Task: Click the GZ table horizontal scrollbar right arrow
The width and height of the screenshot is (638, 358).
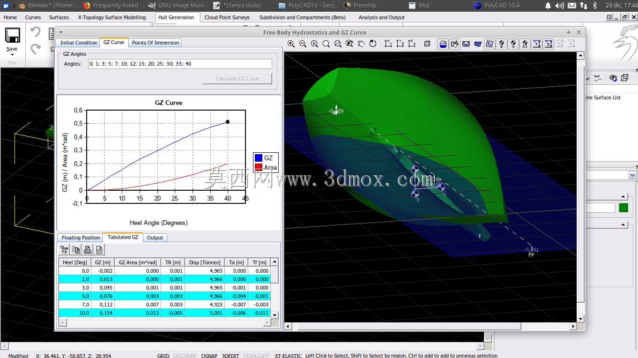Action: [x=267, y=322]
